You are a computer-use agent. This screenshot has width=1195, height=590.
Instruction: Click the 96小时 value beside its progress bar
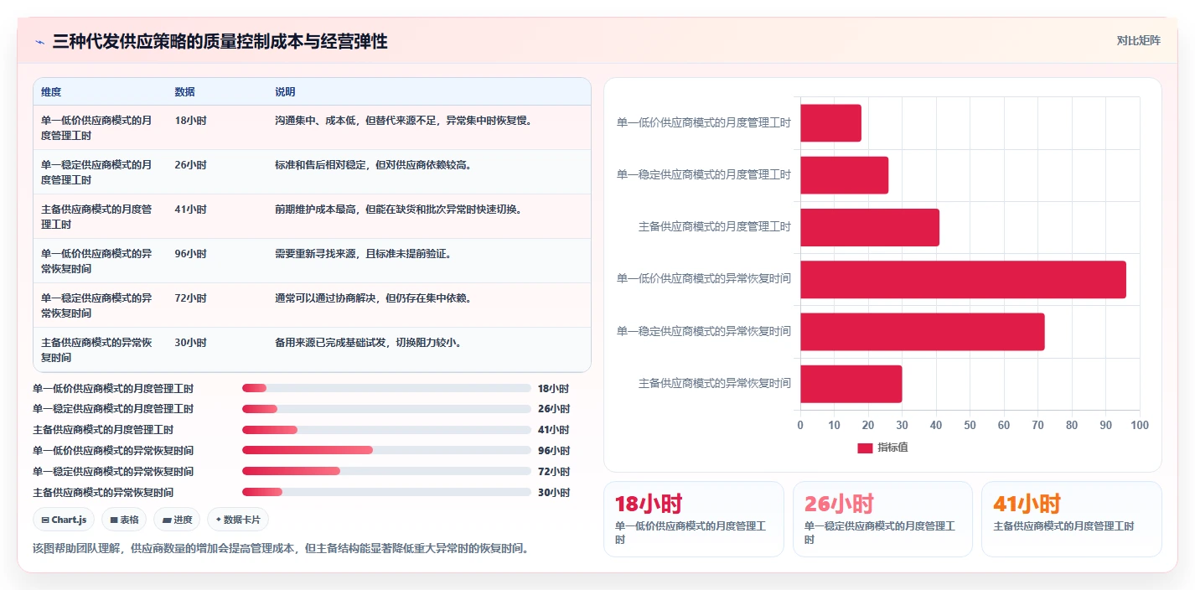(554, 450)
